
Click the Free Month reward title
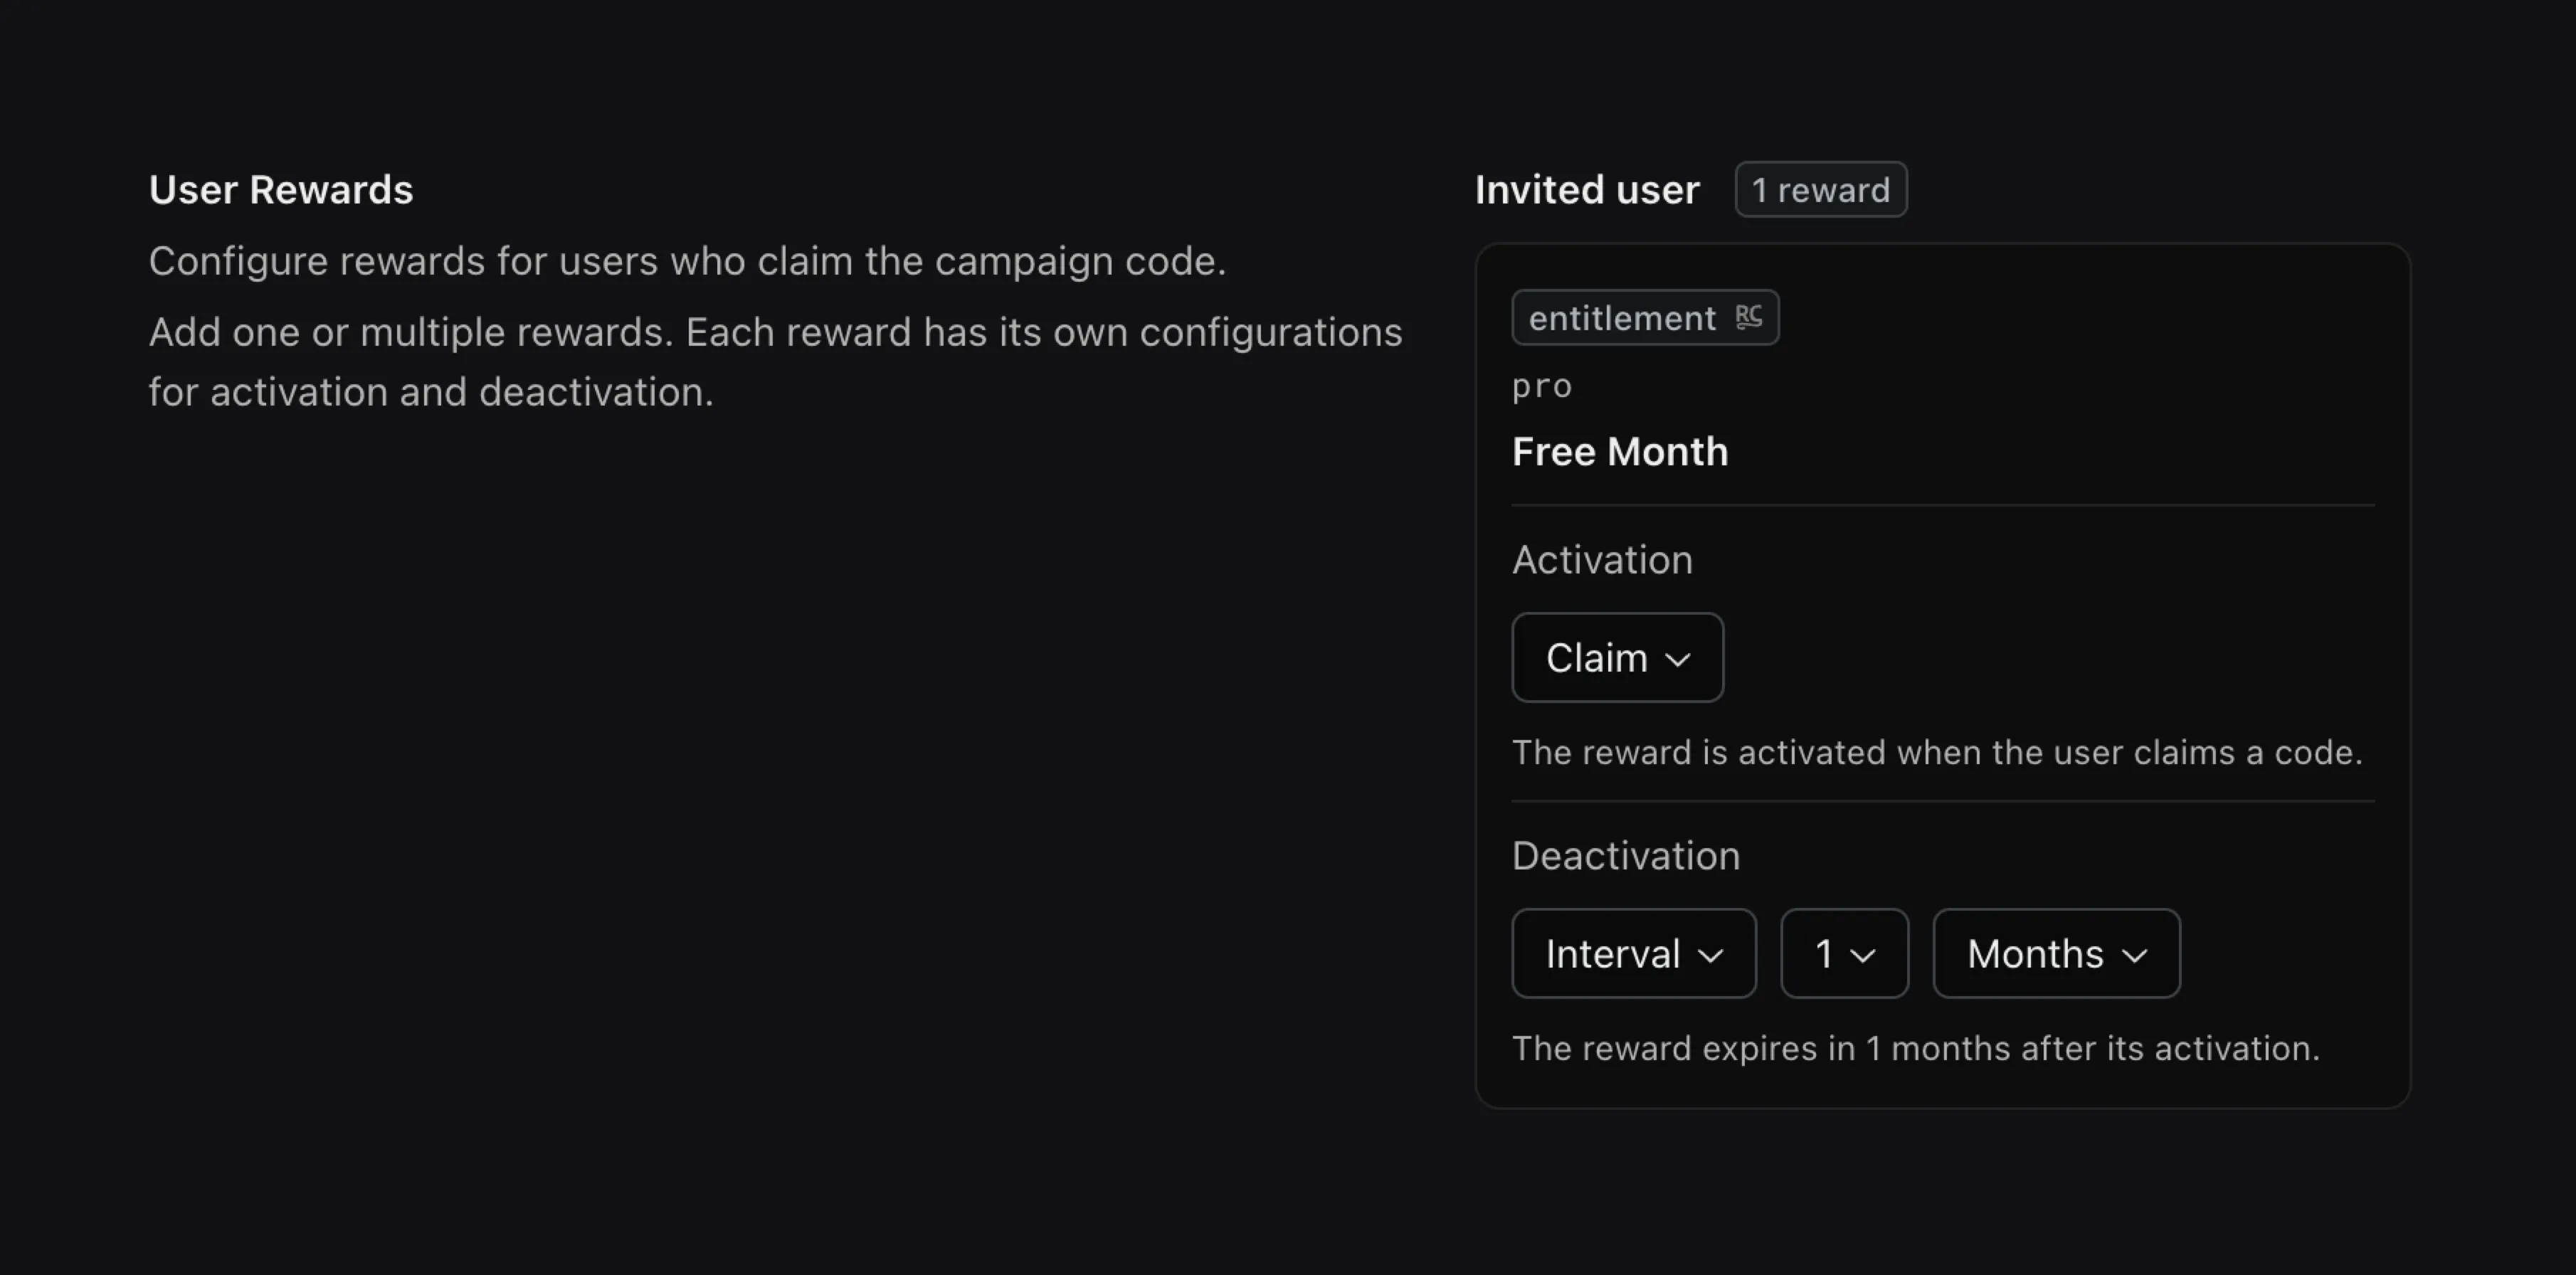tap(1620, 451)
